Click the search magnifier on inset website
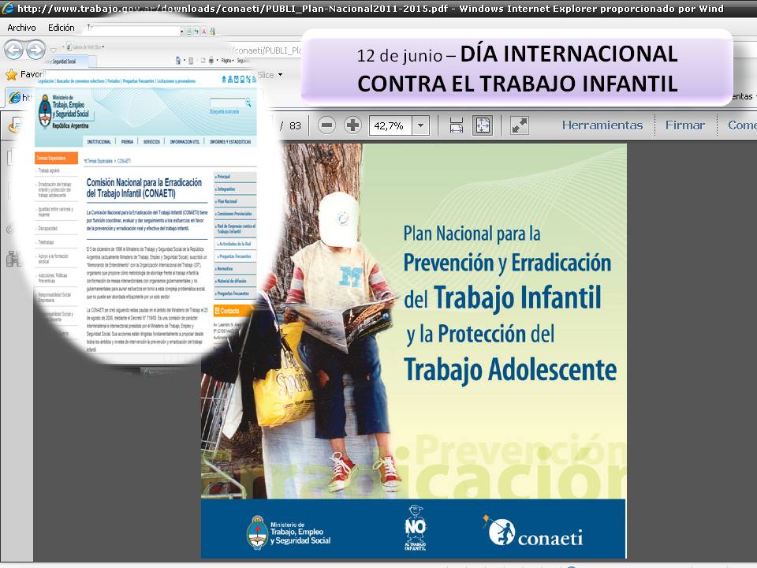Image resolution: width=757 pixels, height=568 pixels. pyautogui.click(x=248, y=103)
